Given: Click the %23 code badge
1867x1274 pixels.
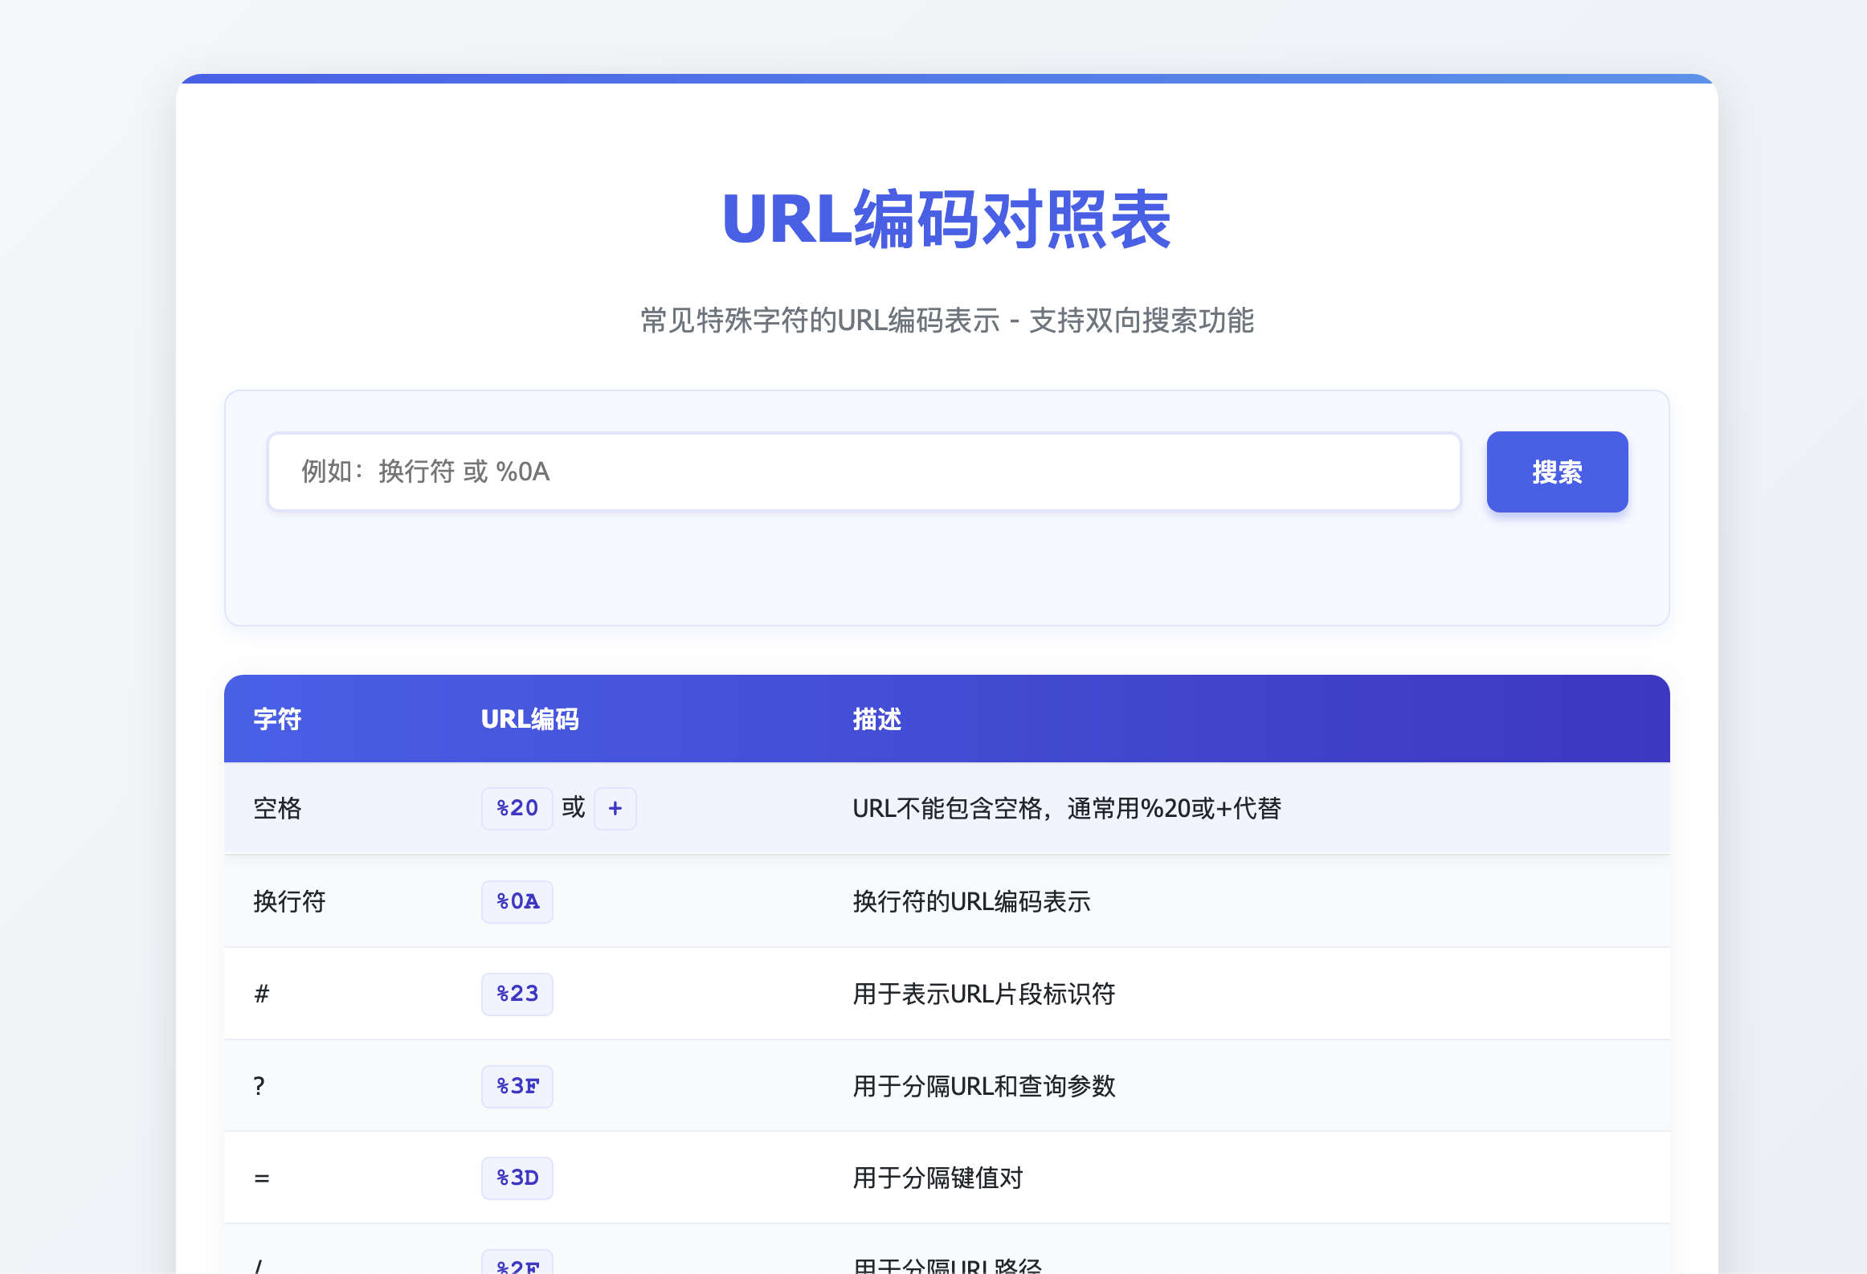Looking at the screenshot, I should tap(517, 994).
